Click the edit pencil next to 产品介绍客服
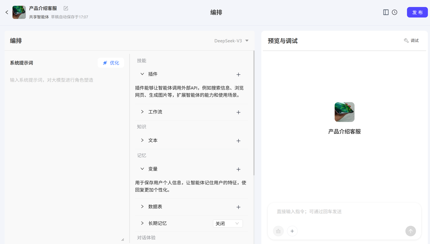This screenshot has width=430, height=244. 66,8
